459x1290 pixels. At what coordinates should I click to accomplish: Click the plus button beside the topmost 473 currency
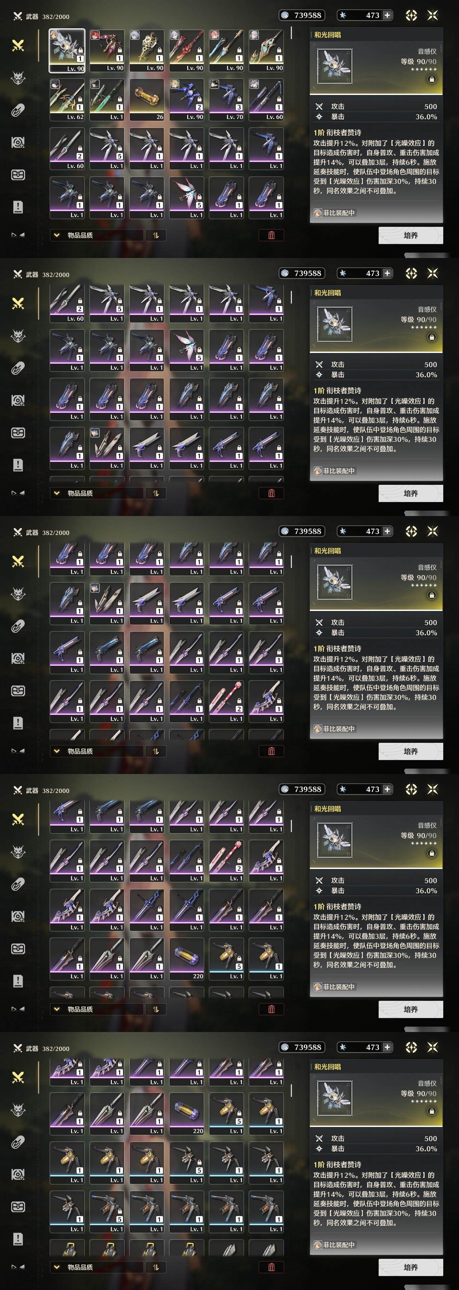387,15
